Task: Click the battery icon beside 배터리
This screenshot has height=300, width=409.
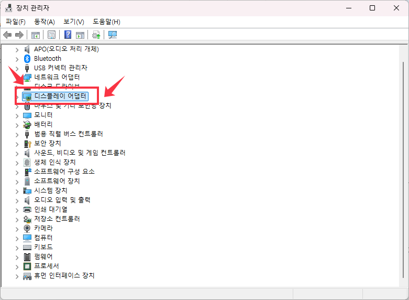Action: coord(27,125)
